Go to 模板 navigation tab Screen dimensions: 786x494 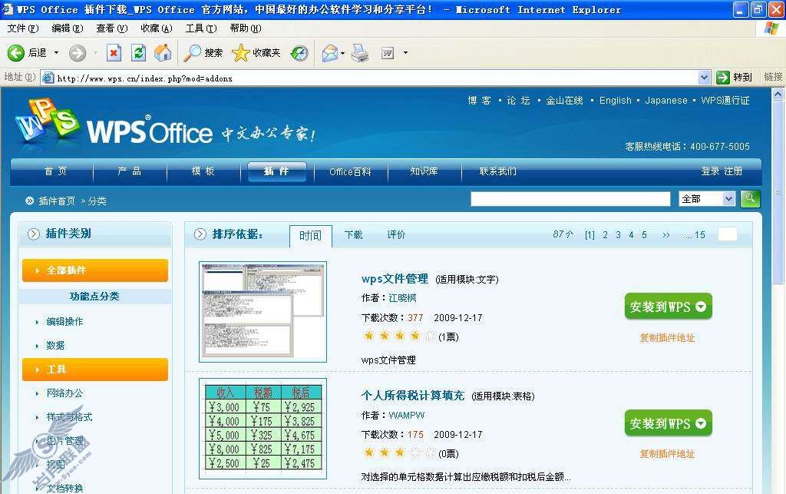(203, 171)
